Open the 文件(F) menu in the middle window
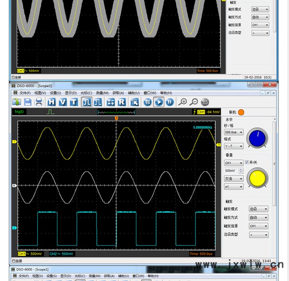The image size is (289, 281). 25,93
